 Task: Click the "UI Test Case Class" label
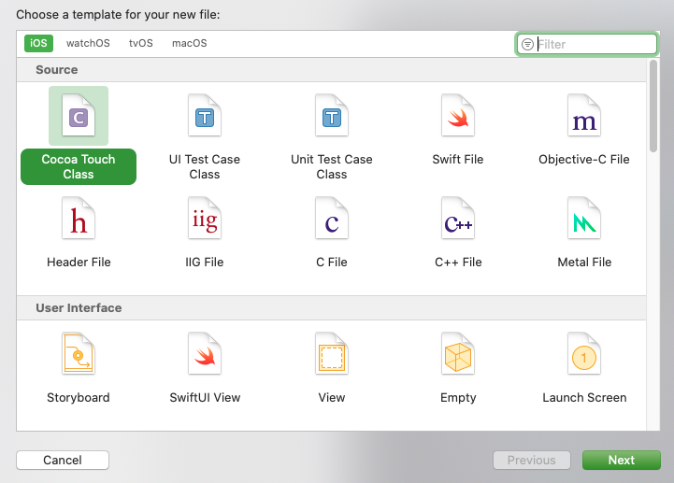point(205,166)
